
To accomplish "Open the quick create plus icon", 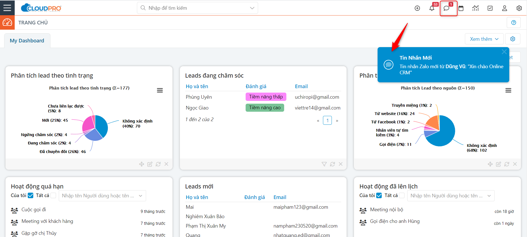I will pos(417,8).
